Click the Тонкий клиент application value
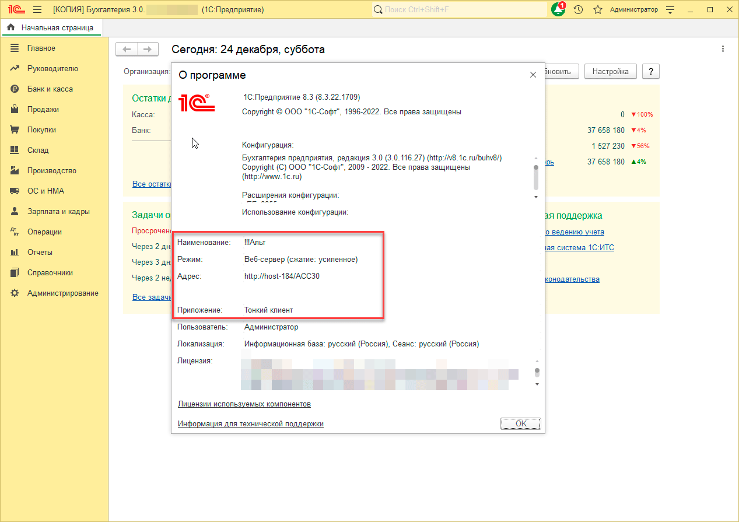Viewport: 739px width, 522px height. (x=268, y=310)
